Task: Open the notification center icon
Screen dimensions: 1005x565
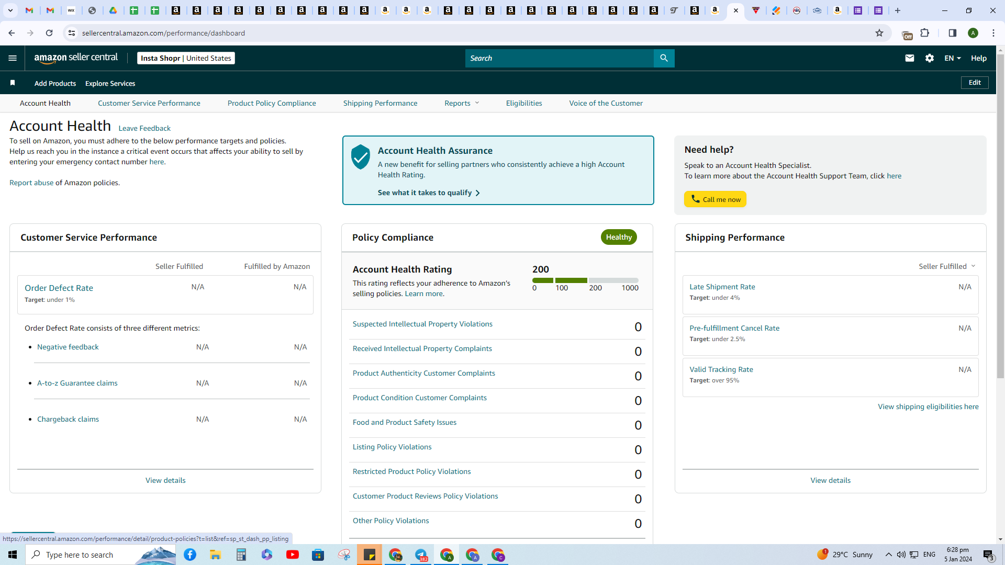Action: point(988,555)
